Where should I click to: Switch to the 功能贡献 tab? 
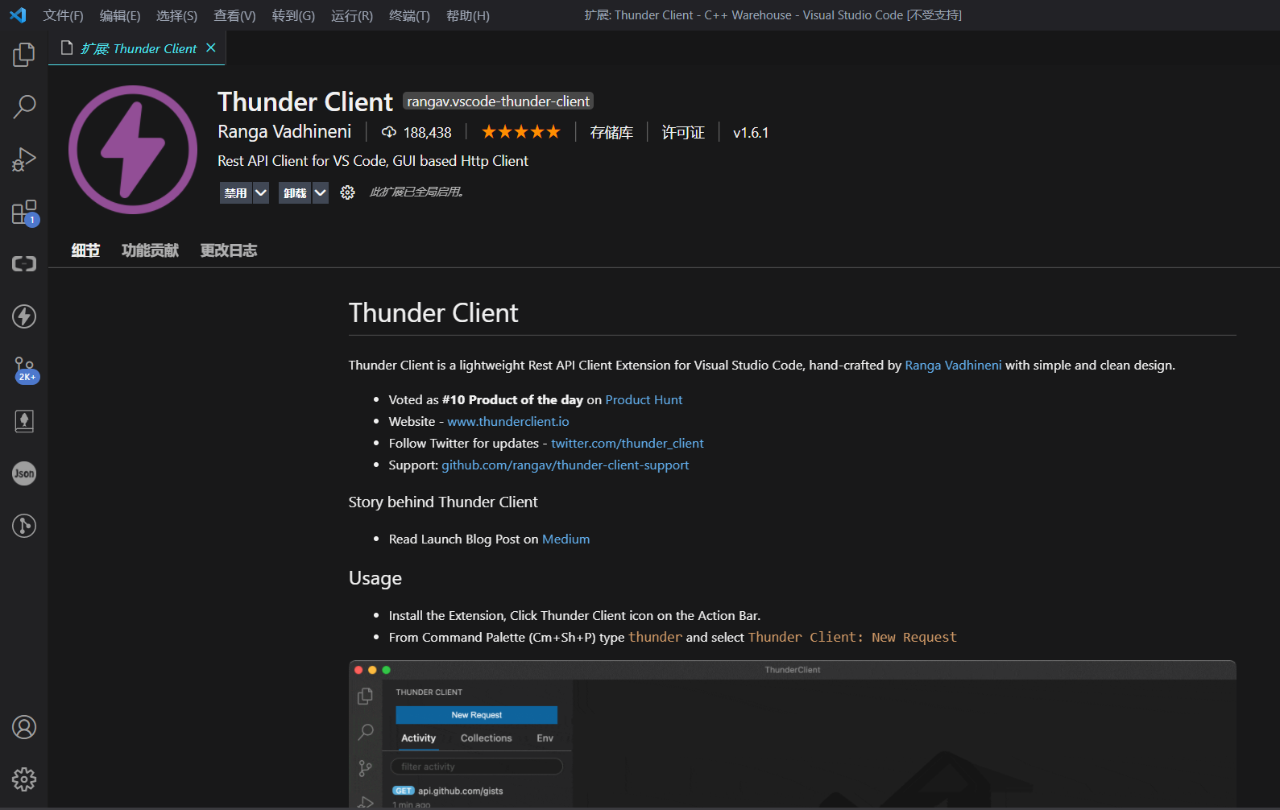click(x=150, y=250)
